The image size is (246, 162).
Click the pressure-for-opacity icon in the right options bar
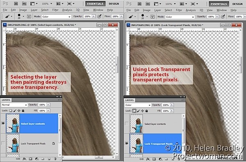point(223,16)
